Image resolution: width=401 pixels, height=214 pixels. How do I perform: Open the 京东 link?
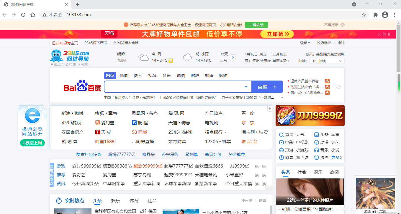coord(248,123)
